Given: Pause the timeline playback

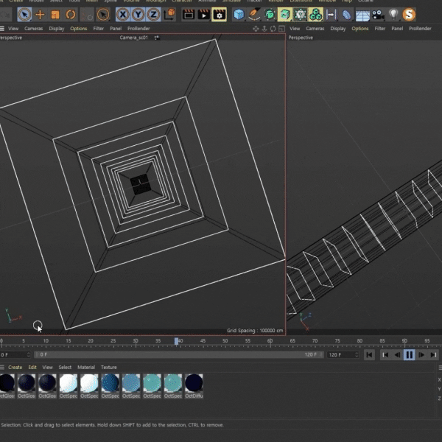Looking at the screenshot, I should (x=410, y=354).
